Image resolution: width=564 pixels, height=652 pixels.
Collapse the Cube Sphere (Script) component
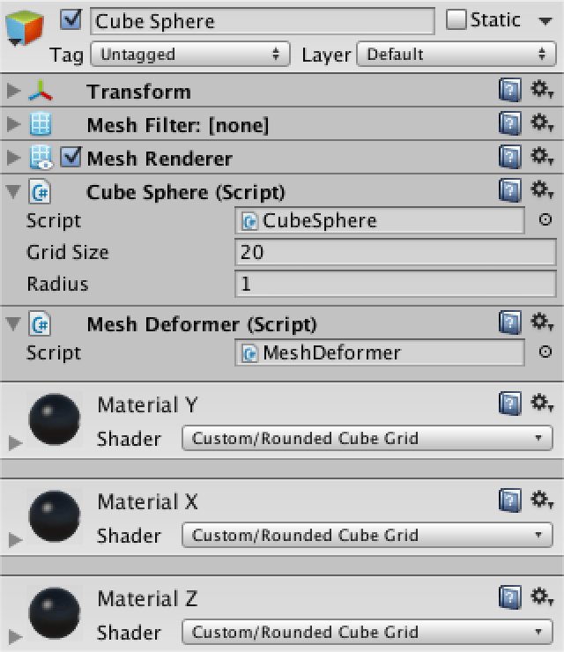(13, 192)
